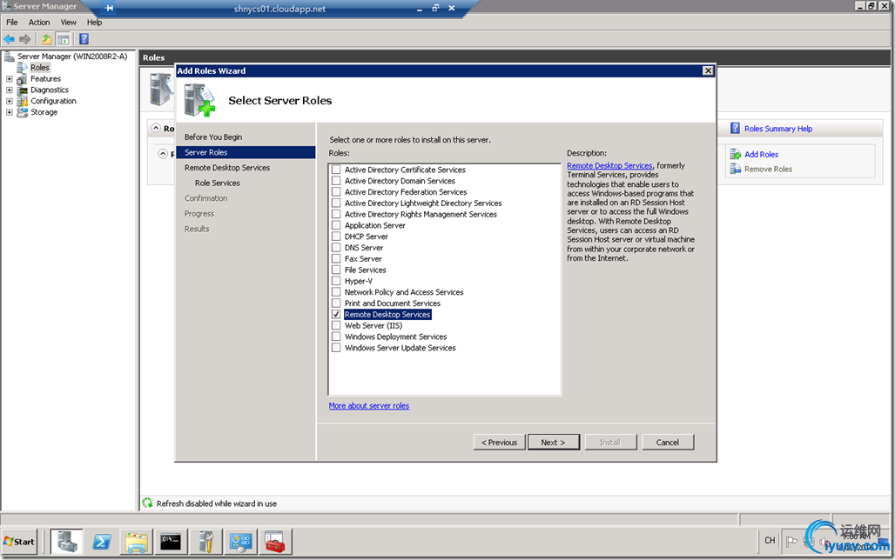Select Roles in the console tree

39,67
